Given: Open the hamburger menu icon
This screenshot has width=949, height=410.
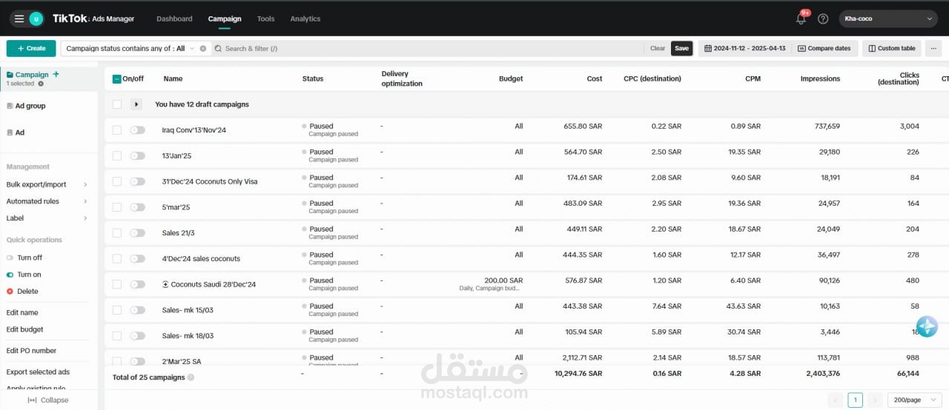Looking at the screenshot, I should click(x=19, y=19).
